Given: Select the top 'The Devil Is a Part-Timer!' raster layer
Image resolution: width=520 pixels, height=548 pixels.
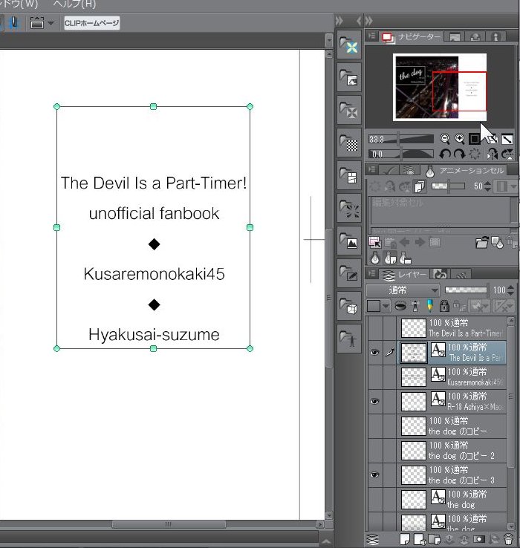Looking at the screenshot, I should click(x=453, y=327).
